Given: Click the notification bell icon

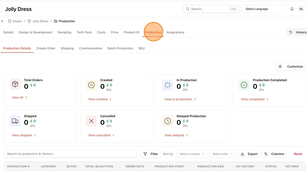Looking at the screenshot, I should pyautogui.click(x=292, y=9).
